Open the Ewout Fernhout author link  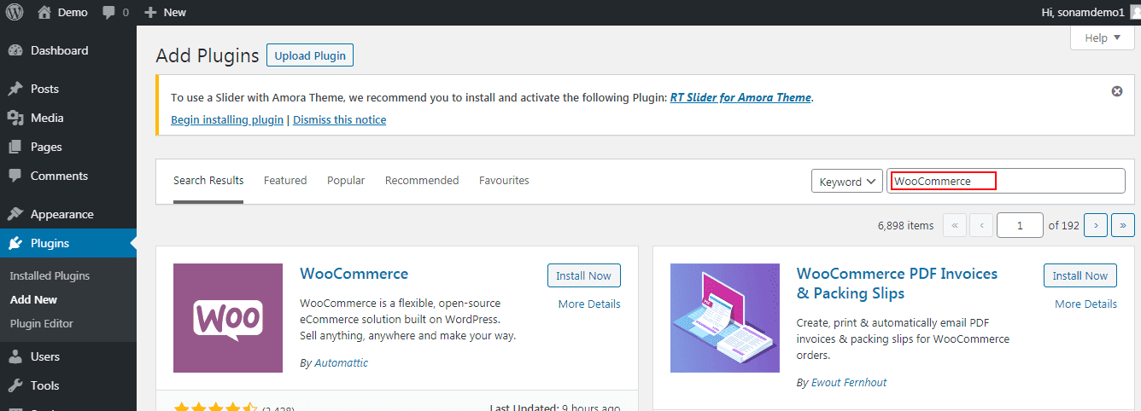[848, 383]
